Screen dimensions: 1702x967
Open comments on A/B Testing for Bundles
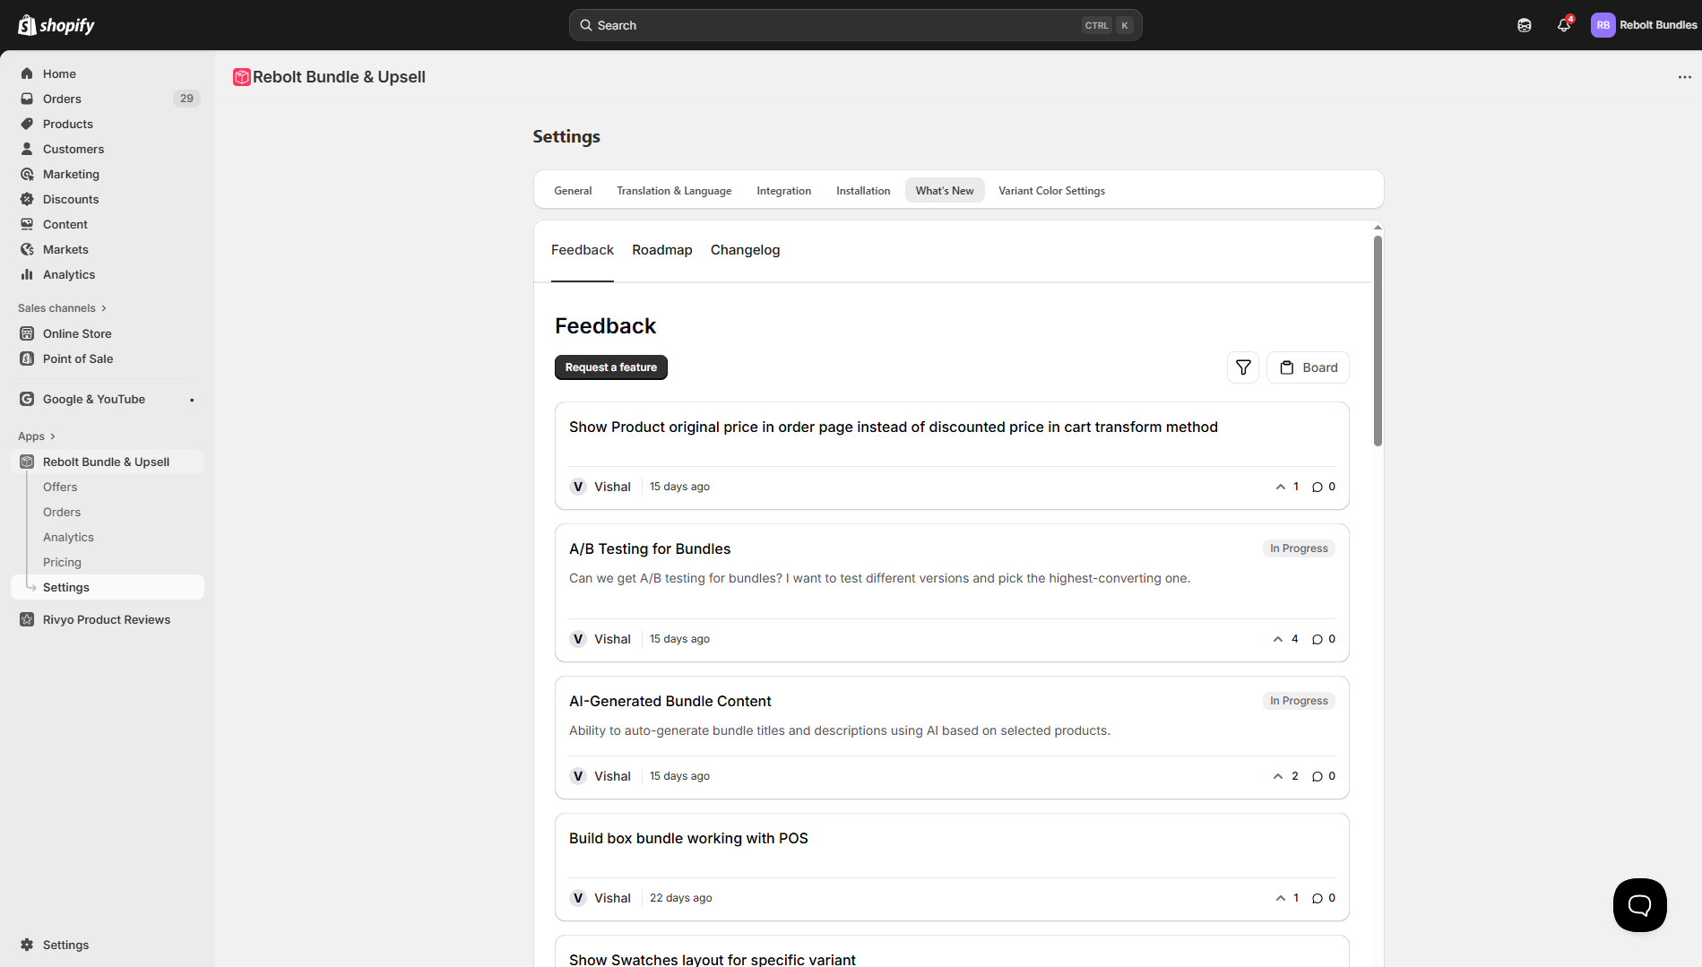pos(1324,639)
